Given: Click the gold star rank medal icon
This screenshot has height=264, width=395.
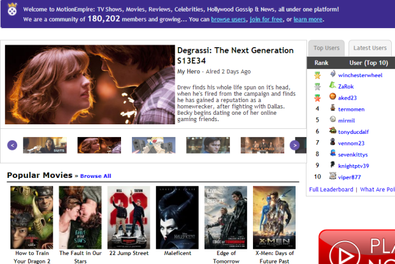Looking at the screenshot, I should [317, 75].
